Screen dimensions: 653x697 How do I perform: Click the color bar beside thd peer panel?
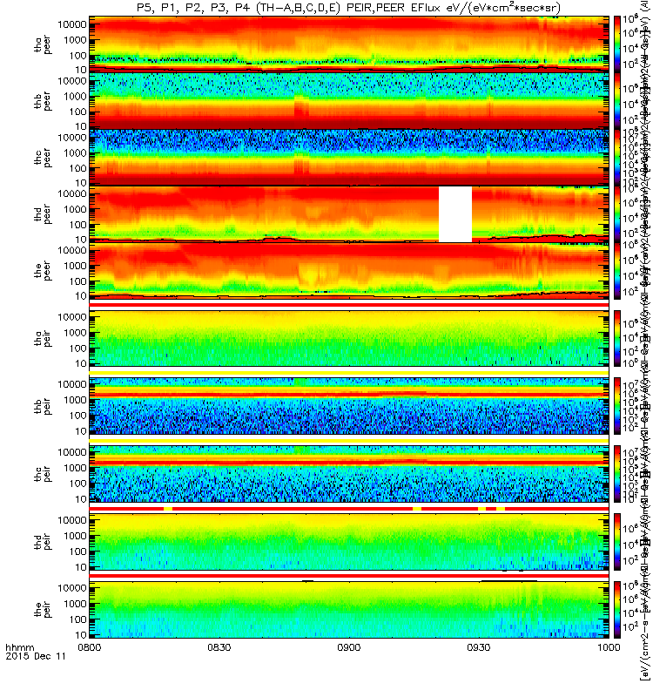(x=617, y=214)
